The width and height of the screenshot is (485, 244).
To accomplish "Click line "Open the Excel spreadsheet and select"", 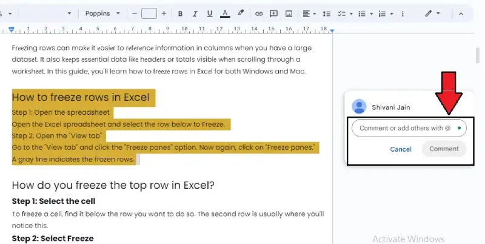I will pyautogui.click(x=118, y=124).
